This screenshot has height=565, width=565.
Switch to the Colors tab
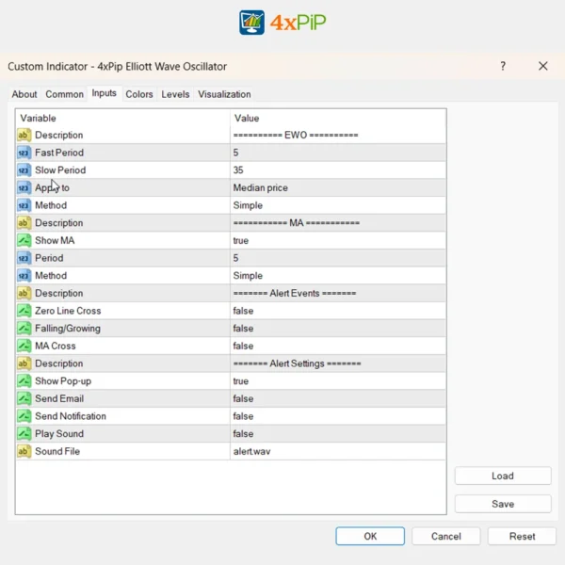pyautogui.click(x=139, y=94)
